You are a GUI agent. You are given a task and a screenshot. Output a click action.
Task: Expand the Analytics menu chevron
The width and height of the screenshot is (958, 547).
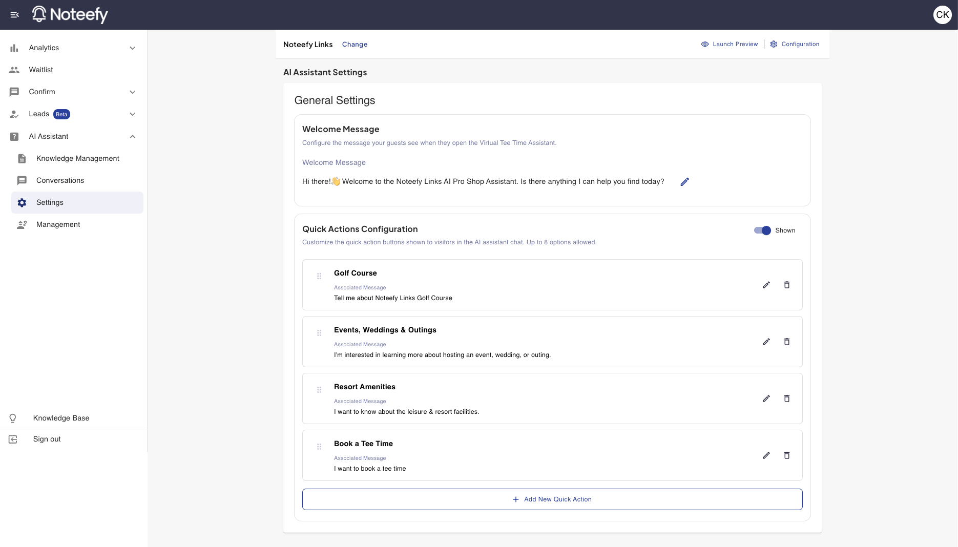click(x=133, y=48)
